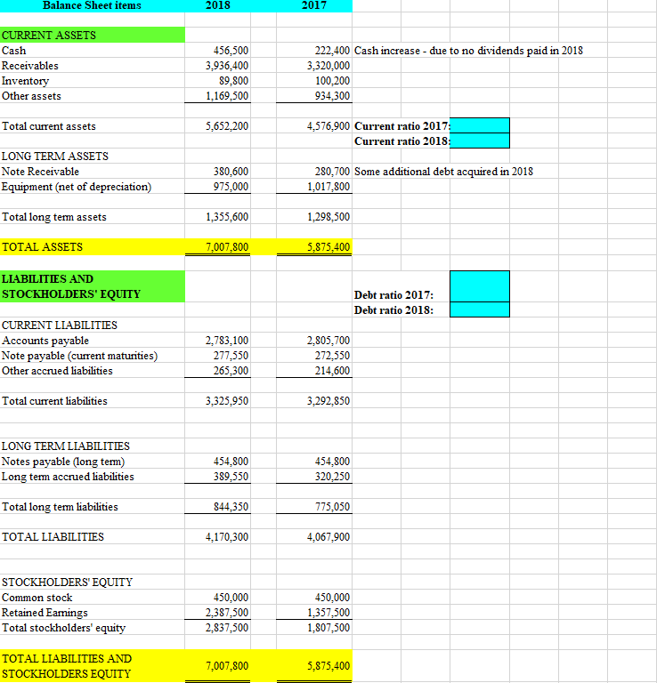
Task: Click Note Receivable 2017 value 280,700
Action: click(x=332, y=172)
